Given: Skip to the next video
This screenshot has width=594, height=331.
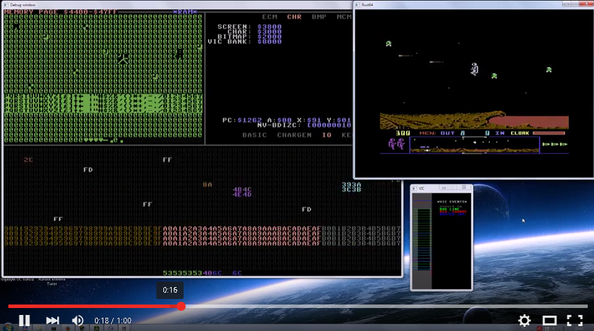Looking at the screenshot, I should coord(52,321).
